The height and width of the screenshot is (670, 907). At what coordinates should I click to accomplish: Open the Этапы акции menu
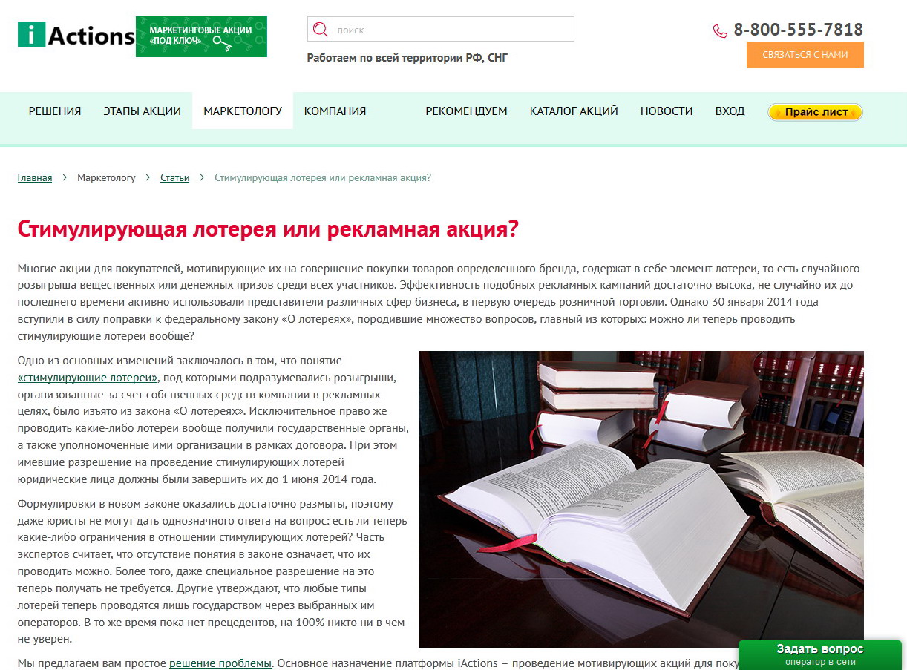[x=142, y=111]
